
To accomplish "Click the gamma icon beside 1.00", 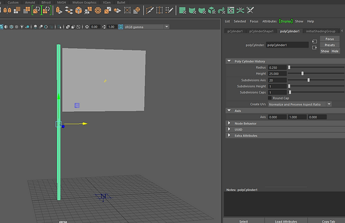I will pyautogui.click(x=103, y=27).
